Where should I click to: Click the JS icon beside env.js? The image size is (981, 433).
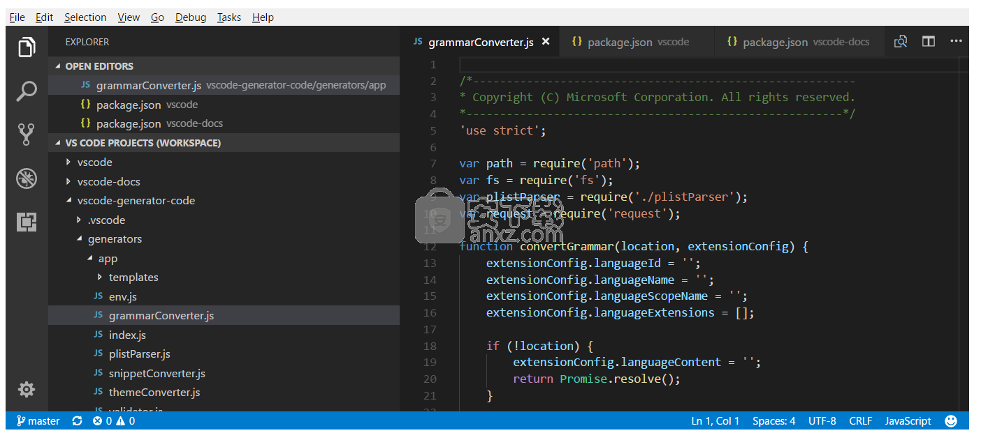98,296
